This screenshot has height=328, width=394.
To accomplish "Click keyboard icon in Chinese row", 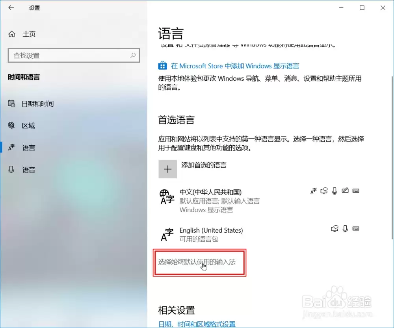I will tap(356, 191).
